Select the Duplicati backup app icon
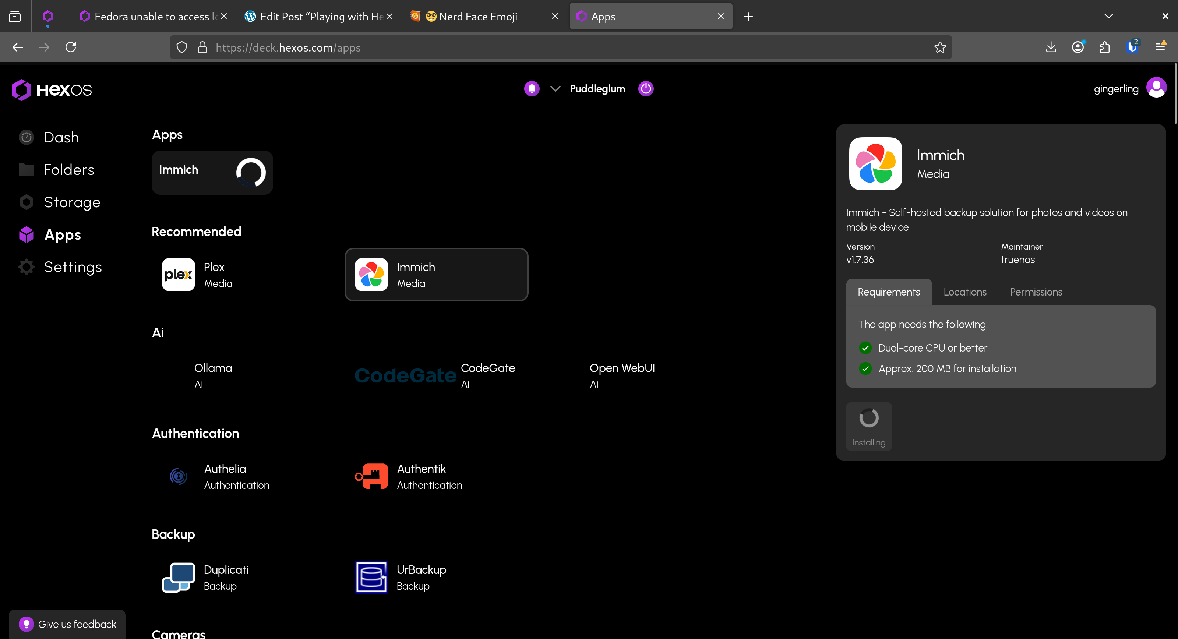The width and height of the screenshot is (1178, 639). coord(178,577)
